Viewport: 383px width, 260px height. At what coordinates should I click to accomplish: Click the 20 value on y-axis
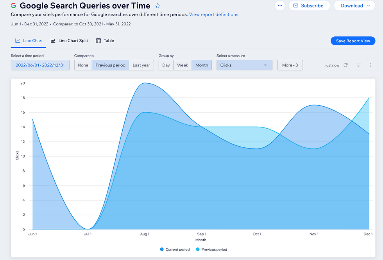(x=23, y=83)
